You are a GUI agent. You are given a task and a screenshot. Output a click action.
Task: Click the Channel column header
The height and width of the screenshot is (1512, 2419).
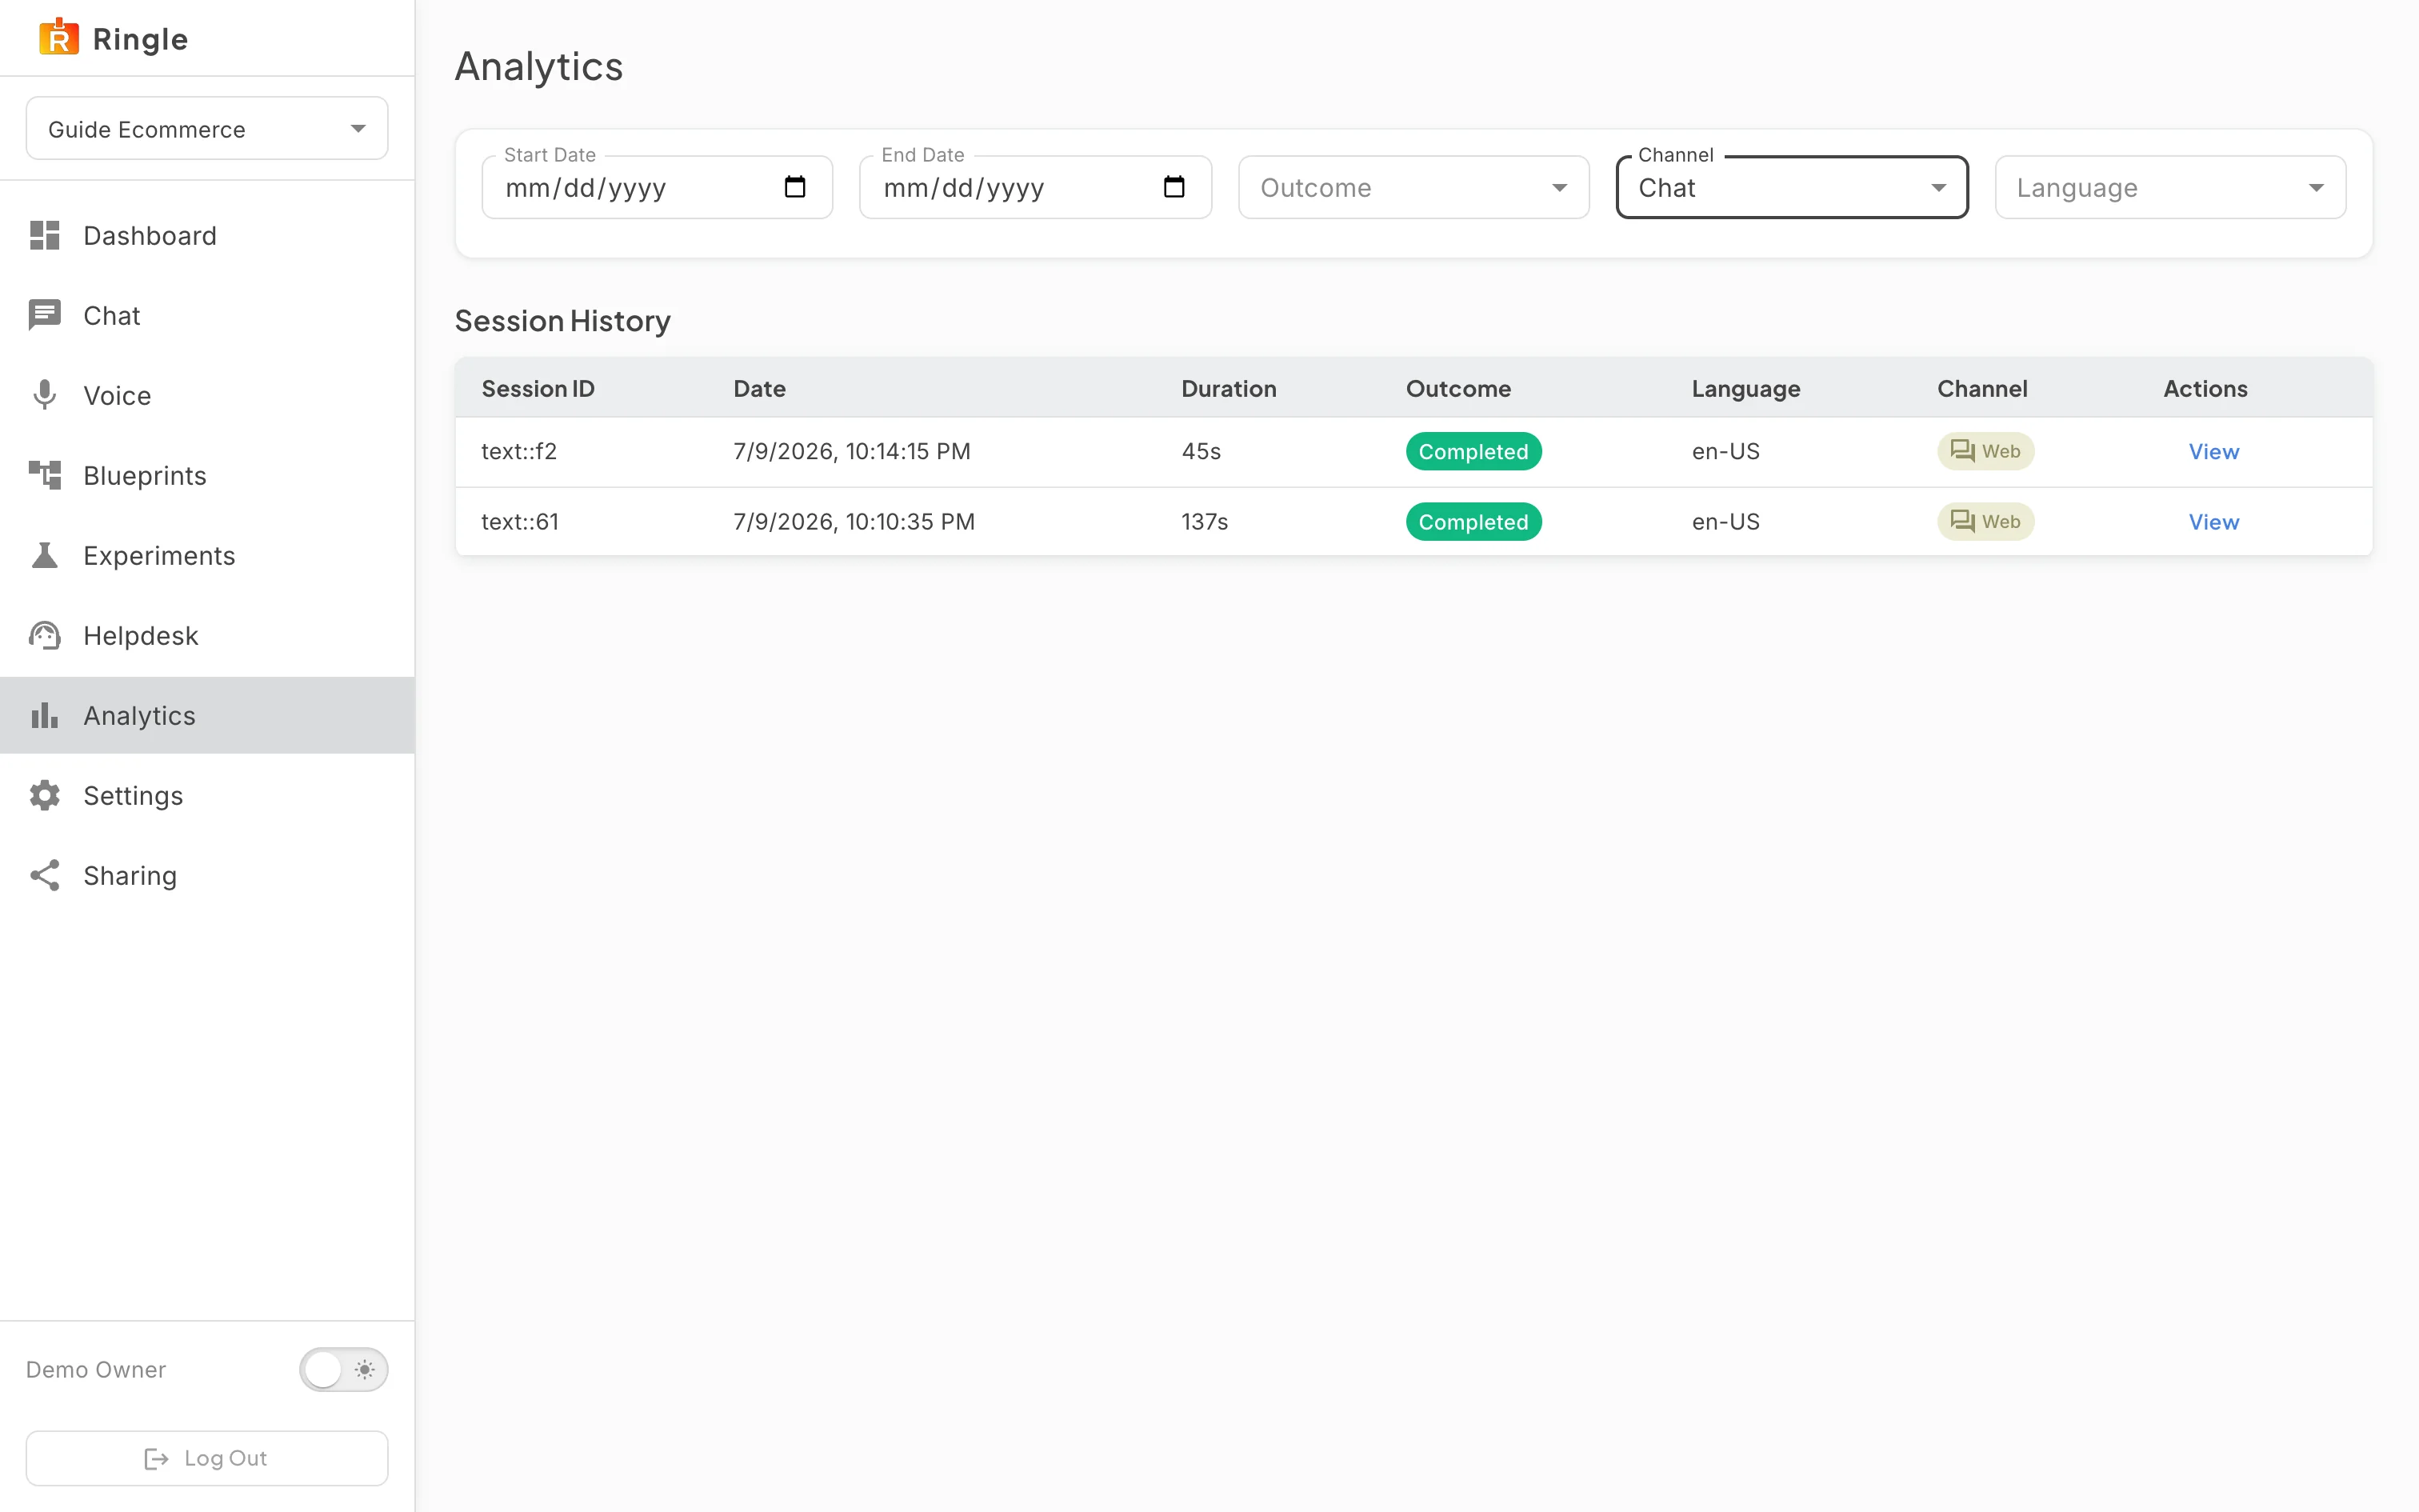[1982, 388]
